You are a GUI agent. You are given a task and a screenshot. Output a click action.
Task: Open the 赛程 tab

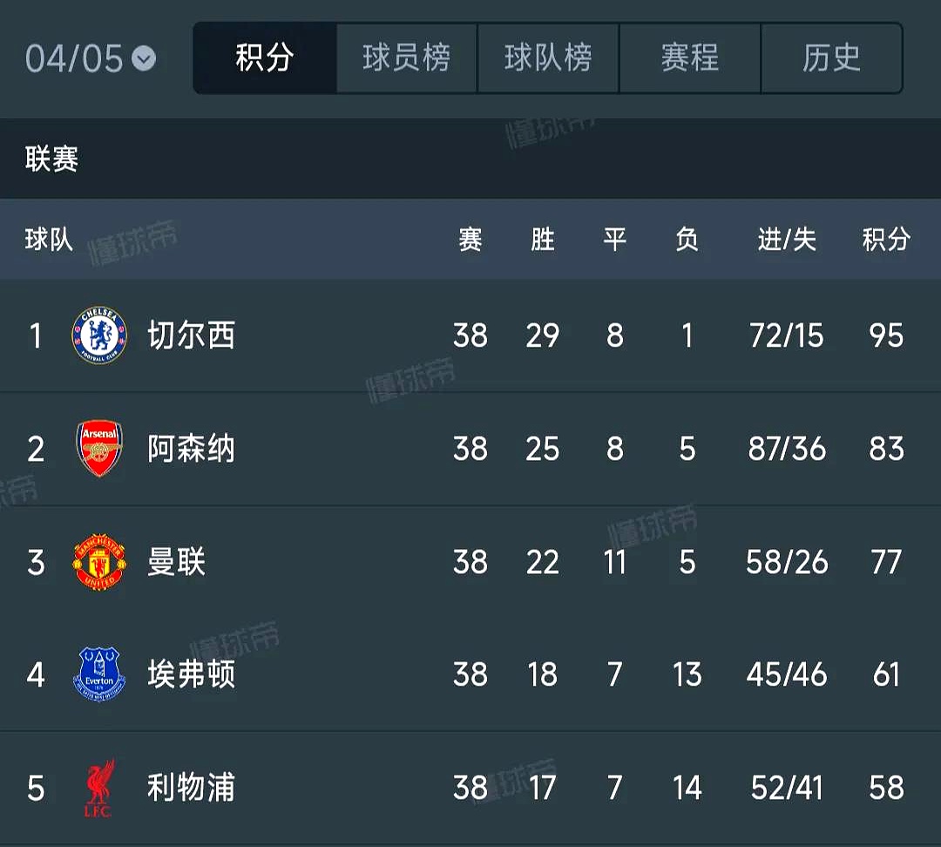pos(689,58)
